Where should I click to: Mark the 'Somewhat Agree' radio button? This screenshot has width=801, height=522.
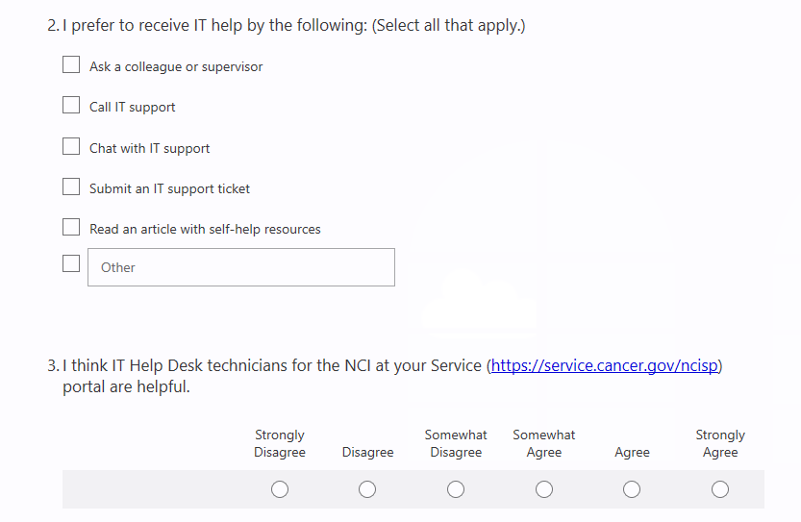[544, 489]
